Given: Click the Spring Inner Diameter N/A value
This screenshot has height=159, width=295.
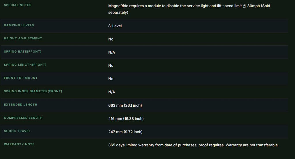Looking at the screenshot, I should 111,92.
